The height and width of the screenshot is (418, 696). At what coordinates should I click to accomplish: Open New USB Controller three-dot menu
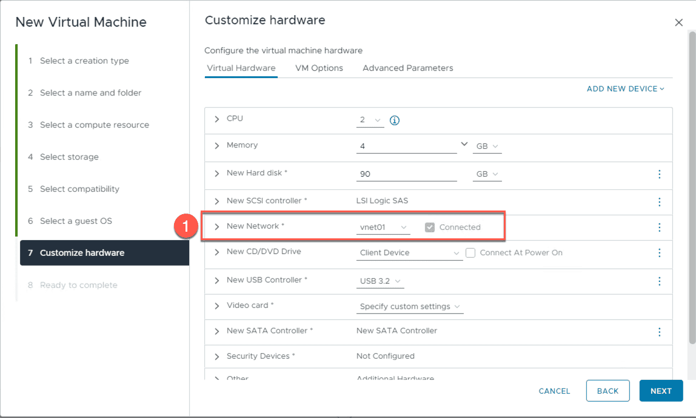point(659,281)
